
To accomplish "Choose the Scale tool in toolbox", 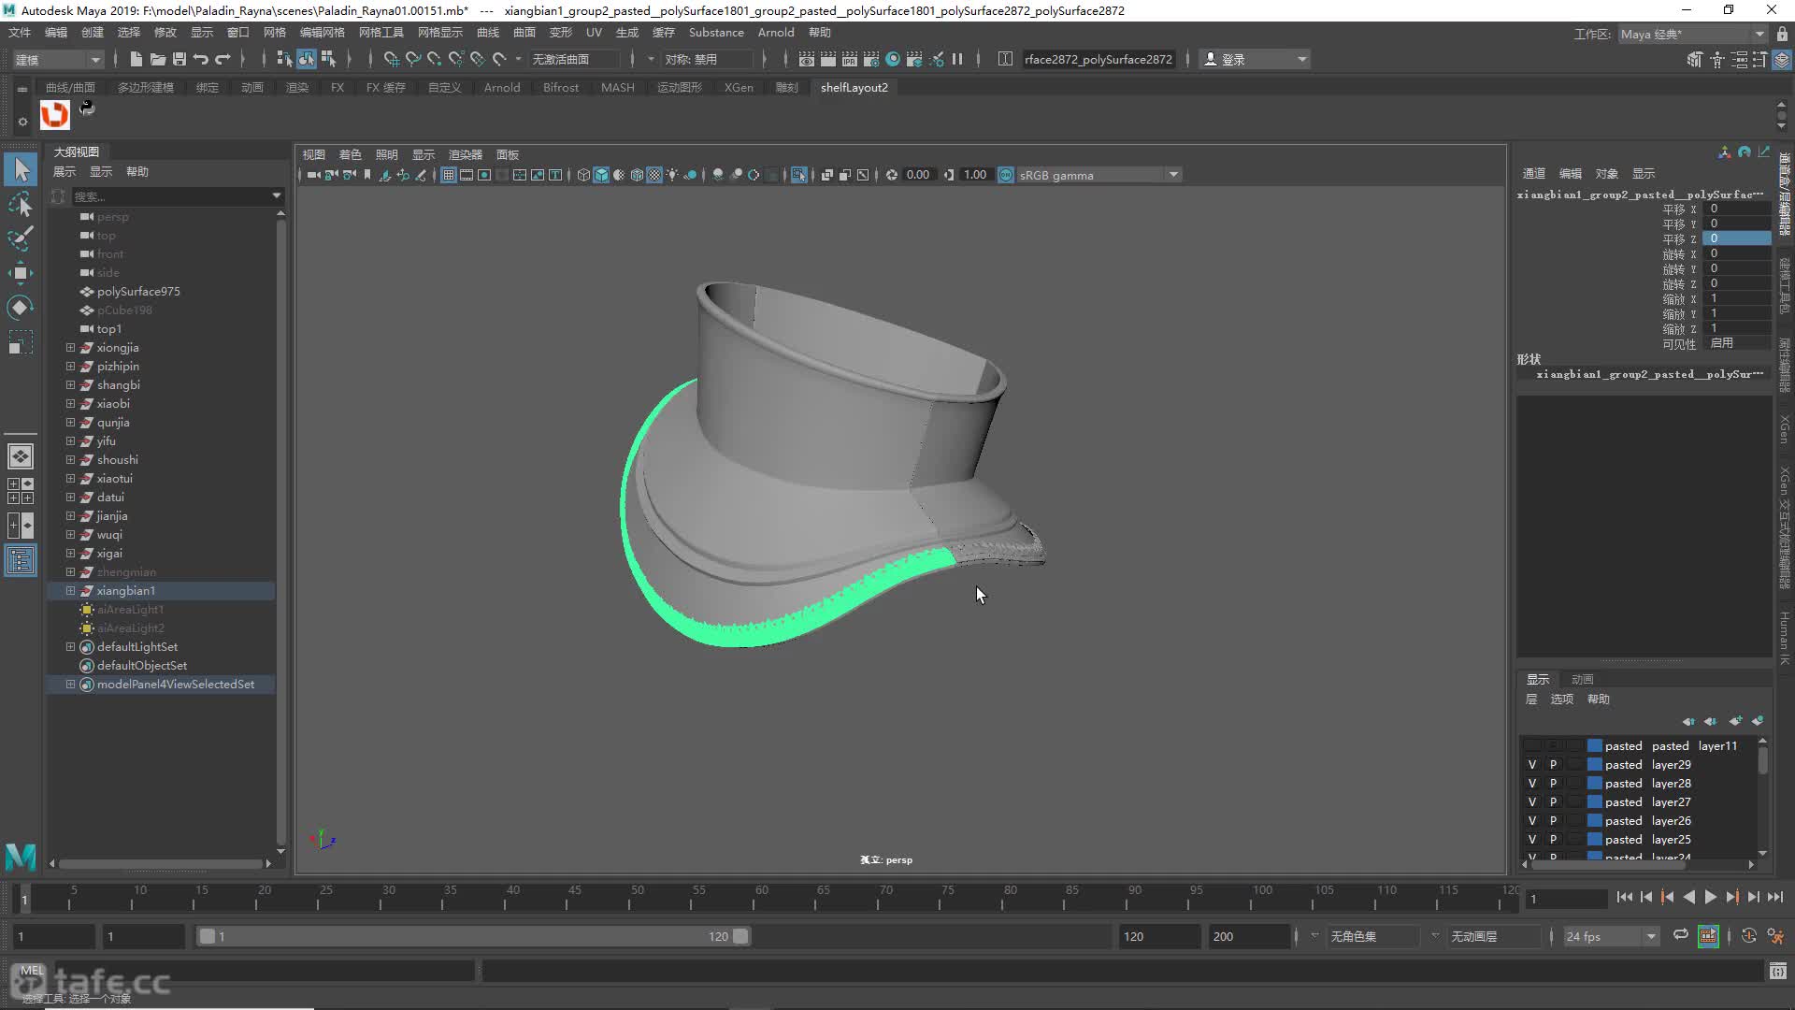I will point(21,342).
